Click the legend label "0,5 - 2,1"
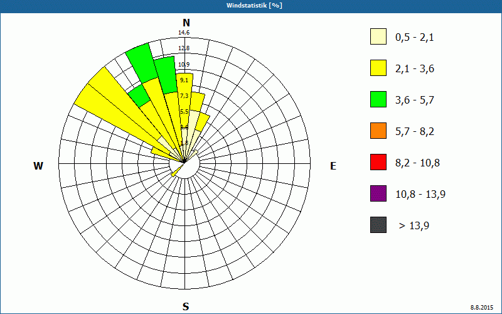 coord(414,38)
